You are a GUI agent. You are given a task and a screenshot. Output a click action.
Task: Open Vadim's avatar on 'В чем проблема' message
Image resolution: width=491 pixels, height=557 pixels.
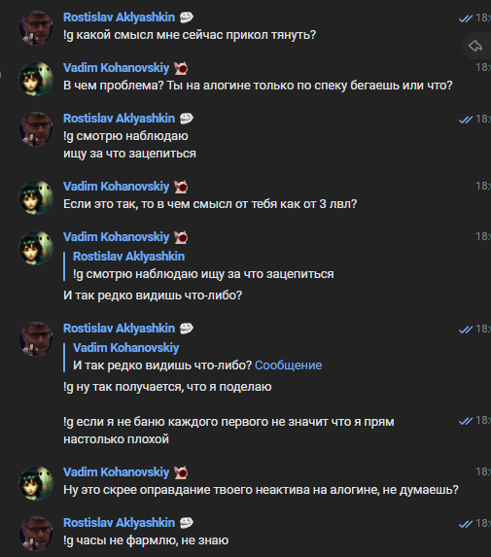[x=36, y=78]
